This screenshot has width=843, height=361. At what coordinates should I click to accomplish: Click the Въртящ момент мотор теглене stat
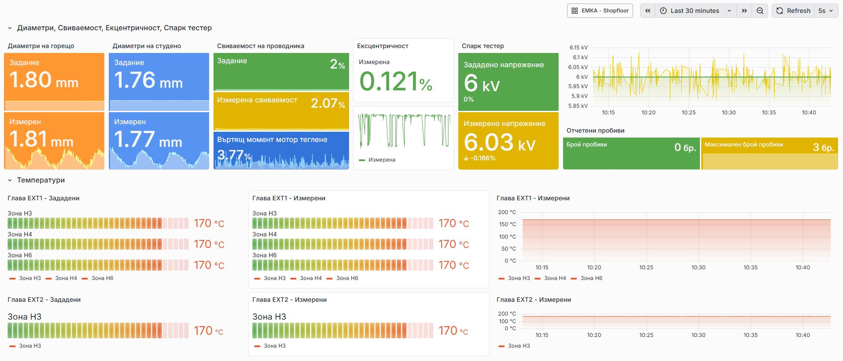[281, 150]
